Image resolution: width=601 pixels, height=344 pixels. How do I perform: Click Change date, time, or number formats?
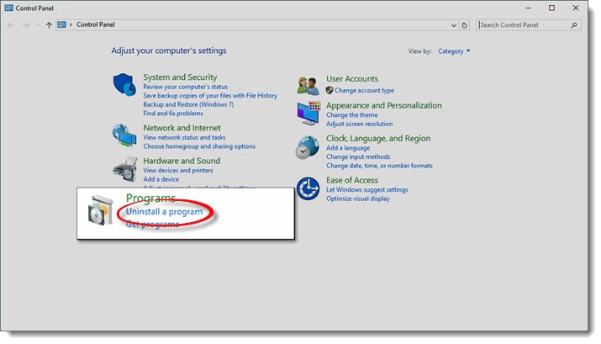(x=379, y=166)
